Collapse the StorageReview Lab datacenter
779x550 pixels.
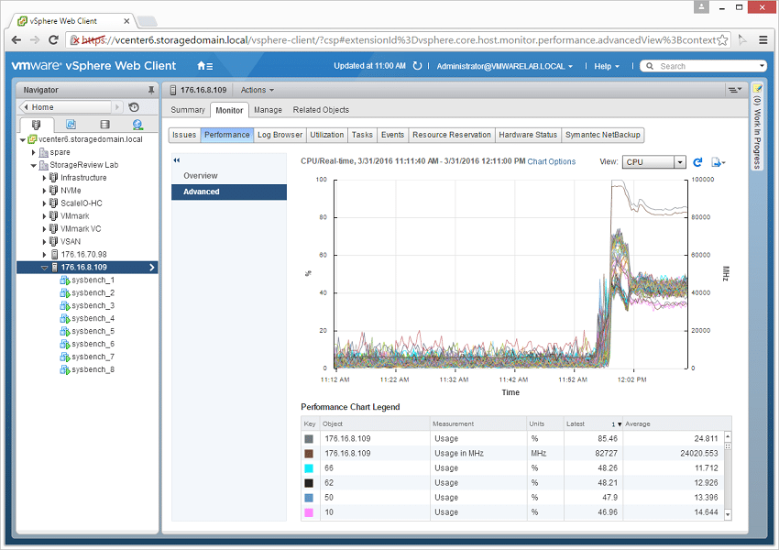pyautogui.click(x=33, y=165)
